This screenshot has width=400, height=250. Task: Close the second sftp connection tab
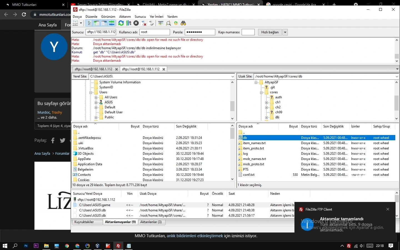pos(164,69)
